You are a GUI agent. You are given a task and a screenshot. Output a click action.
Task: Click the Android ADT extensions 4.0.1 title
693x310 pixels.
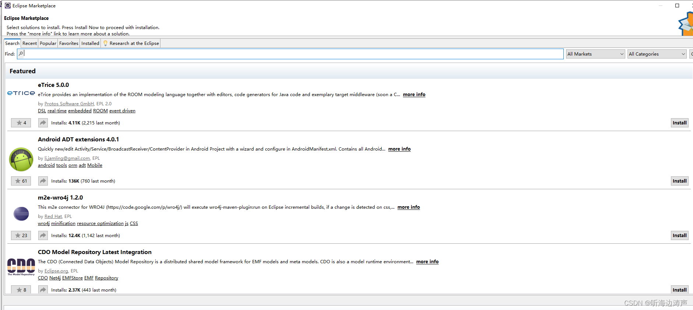click(78, 140)
